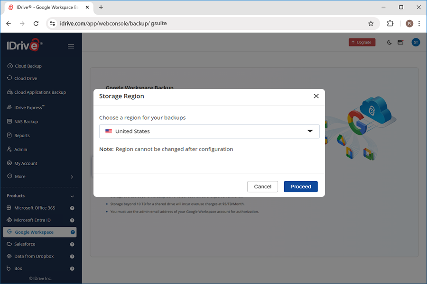Image resolution: width=427 pixels, height=284 pixels.
Task: Open the ST user avatar menu
Action: coord(416,42)
